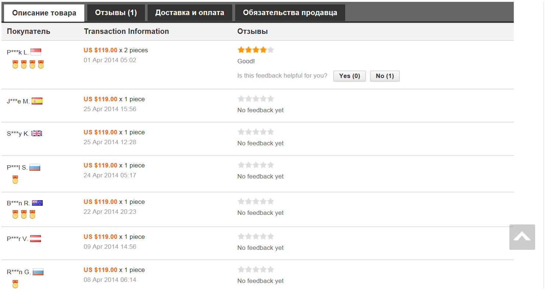Click the medal icon under P***l S.
548x294 pixels.
pyautogui.click(x=15, y=180)
